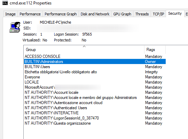Click the MICHELE-PC\miche user value
188x139 pixels.
[x=55, y=22]
